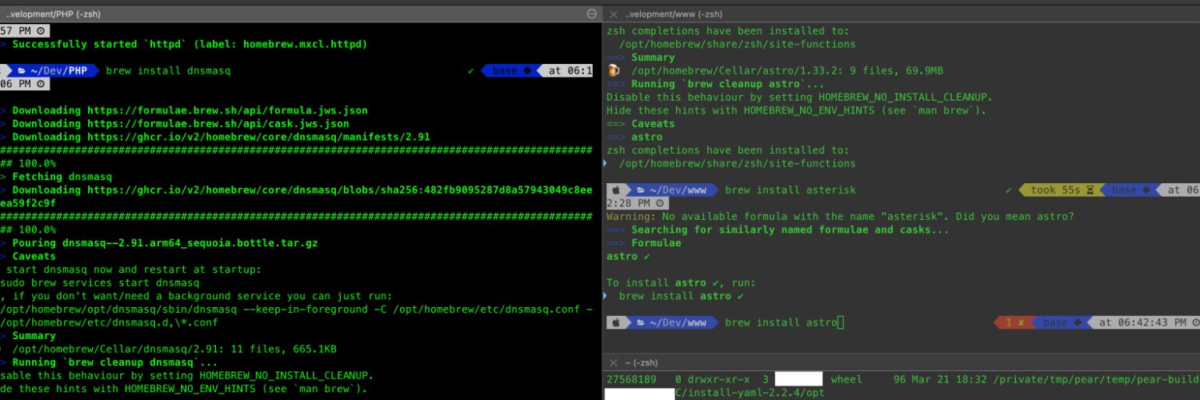Click the clock icon beside '06 PM'
The width and height of the screenshot is (1200, 400).
point(42,84)
